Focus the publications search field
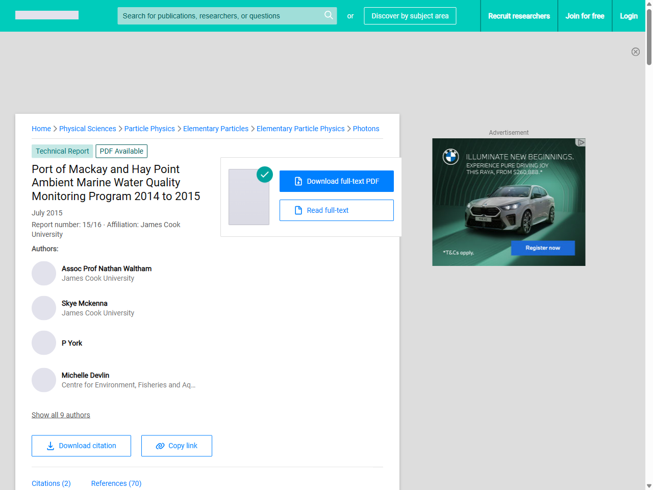The image size is (653, 490). pos(219,16)
